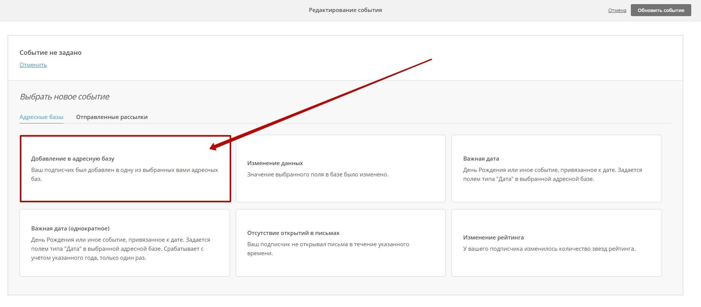Click 'Ваш подписчик не открывал письма' description
The width and height of the screenshot is (701, 307).
pyautogui.click(x=328, y=244)
